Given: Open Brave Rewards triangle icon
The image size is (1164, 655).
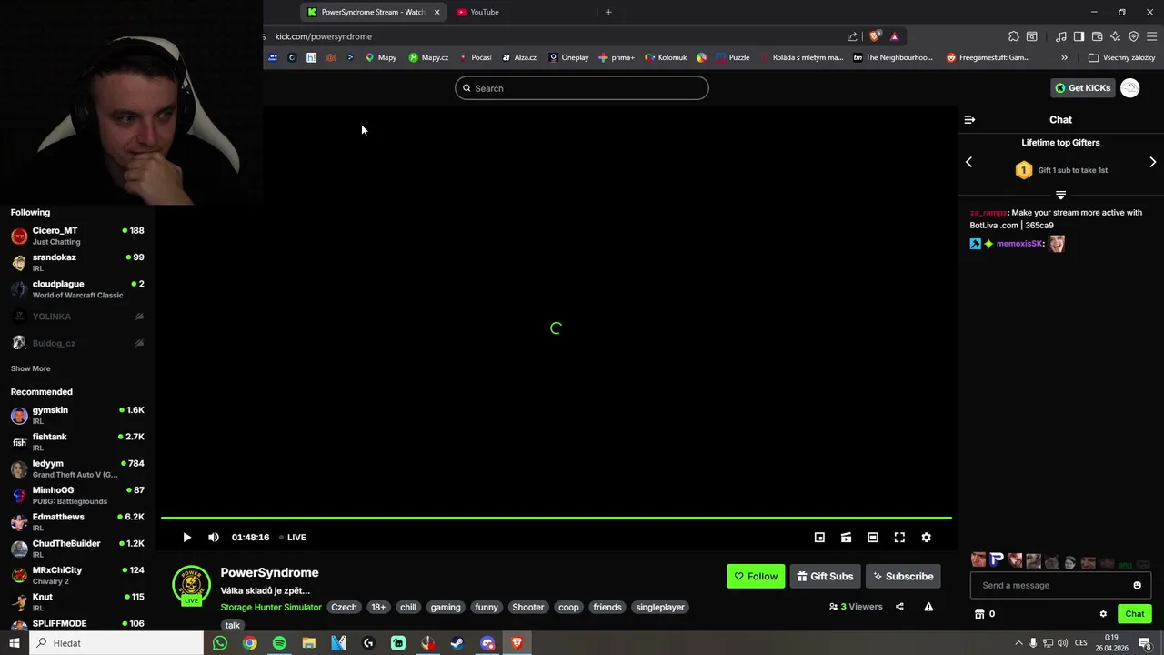Looking at the screenshot, I should click(x=895, y=36).
